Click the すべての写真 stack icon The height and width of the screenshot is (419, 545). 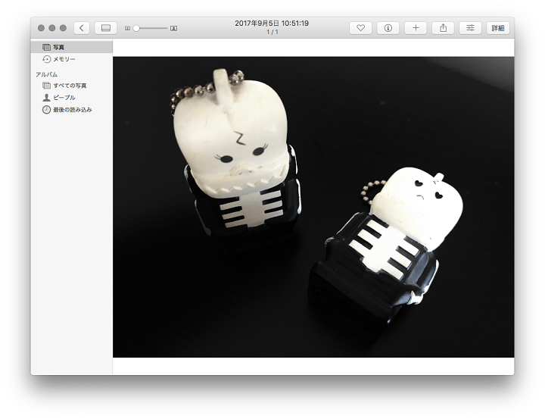(x=46, y=86)
